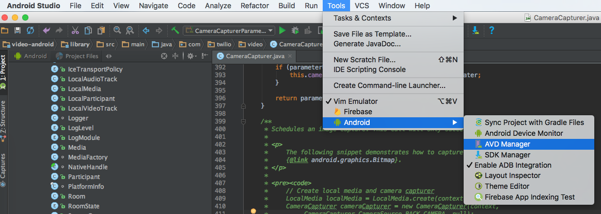Open the Refactor menu in menu bar
The width and height of the screenshot is (601, 214).
(255, 6)
